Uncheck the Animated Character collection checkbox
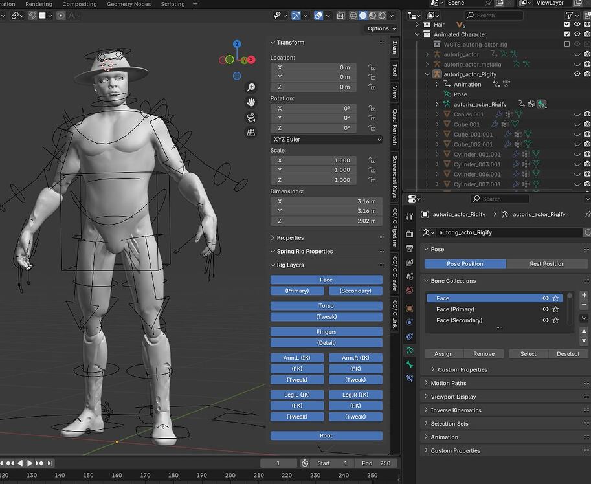This screenshot has width=591, height=484. coord(567,34)
